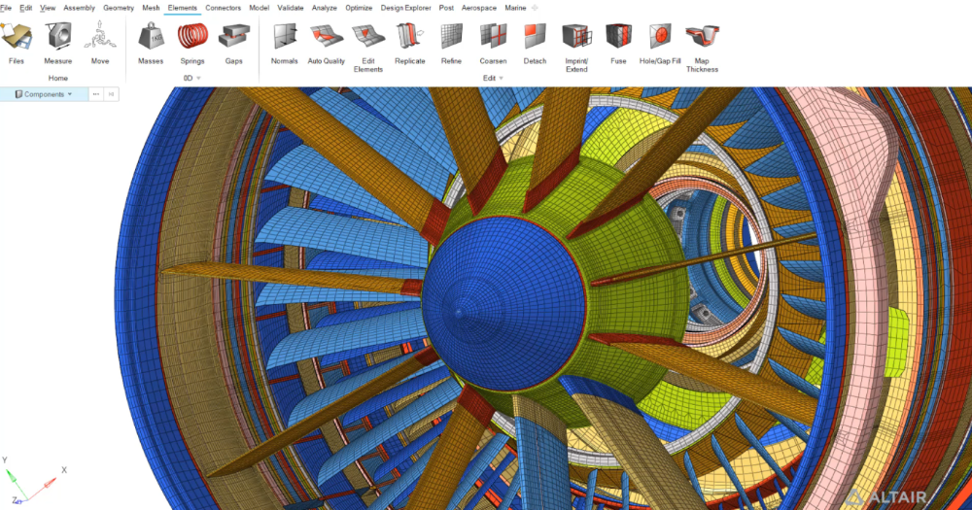Switch to the Mesh ribbon tab
Screen dimensions: 972x510
[x=151, y=8]
